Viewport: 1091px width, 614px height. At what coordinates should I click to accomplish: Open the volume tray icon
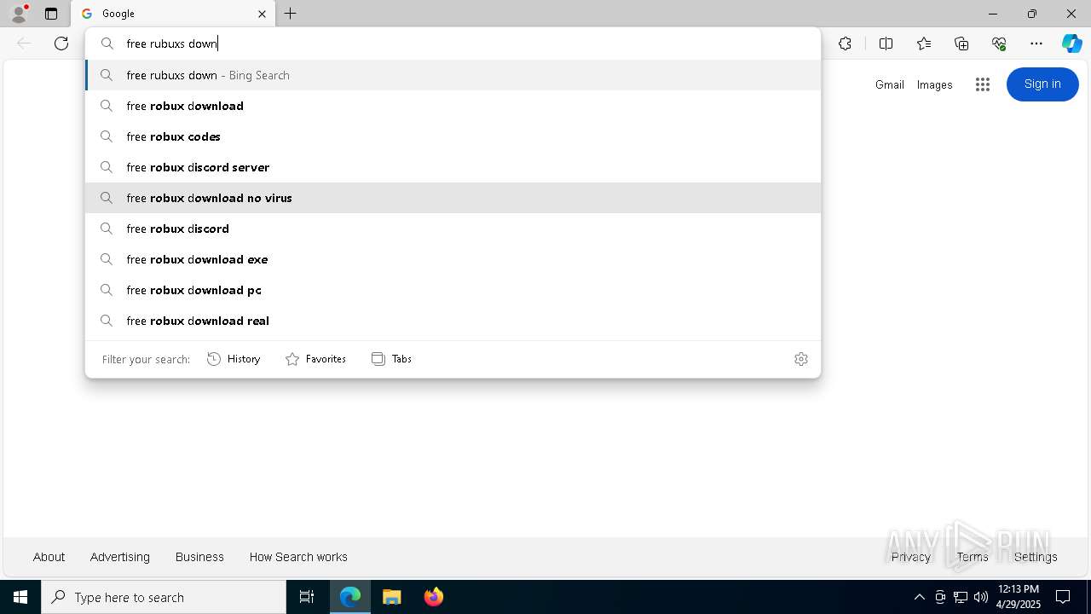981,597
